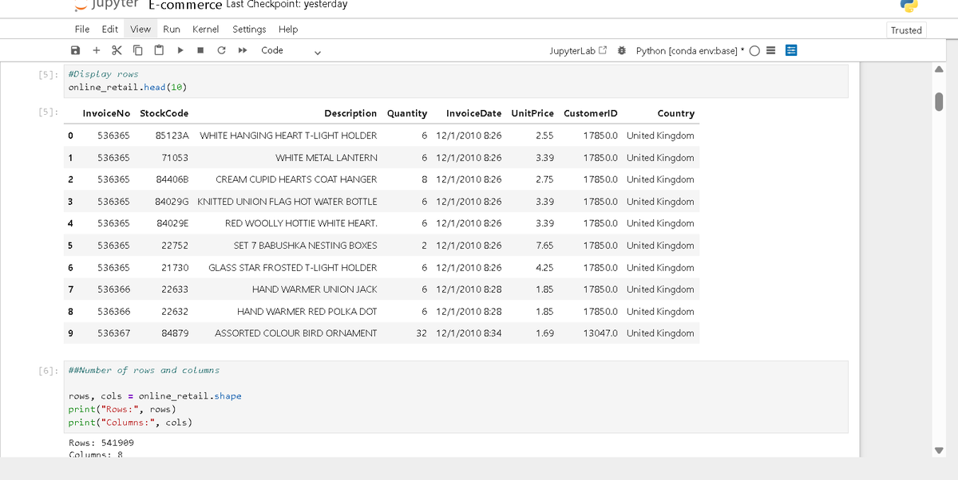
Task: Open the Help menu
Action: point(288,29)
